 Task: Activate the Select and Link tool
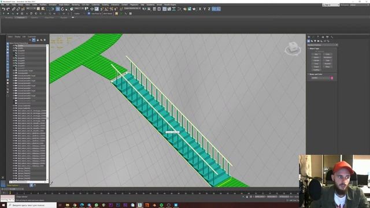click(13, 9)
